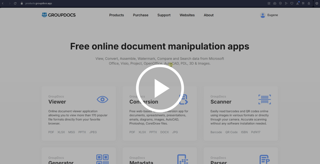Click the 'Free online document manipulation apps' heading
Viewport: 320px width, 164px height.
pos(160,46)
